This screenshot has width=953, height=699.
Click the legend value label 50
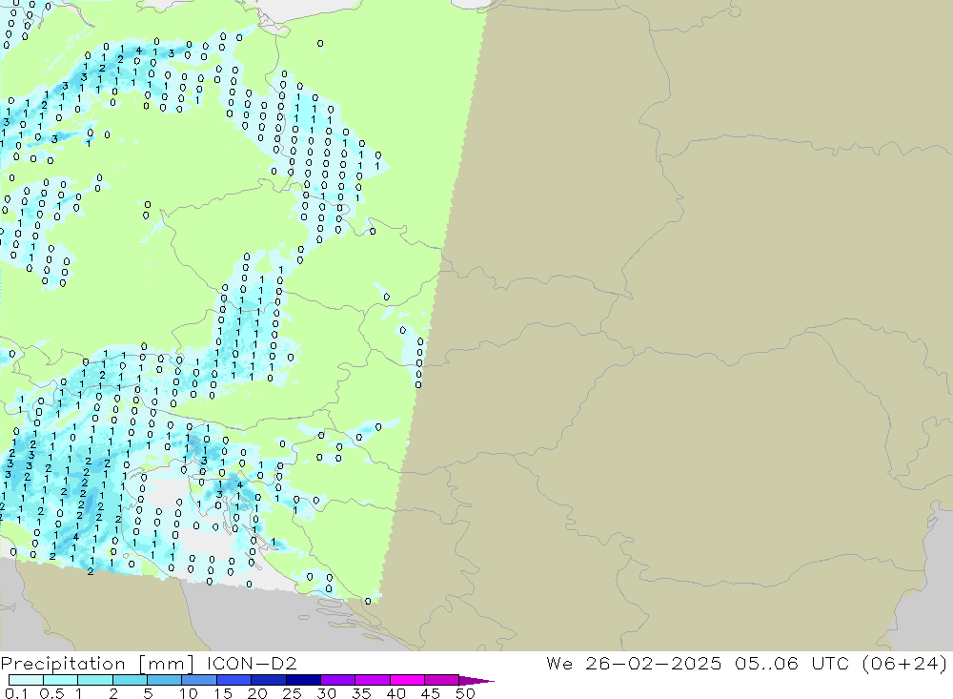tap(465, 693)
